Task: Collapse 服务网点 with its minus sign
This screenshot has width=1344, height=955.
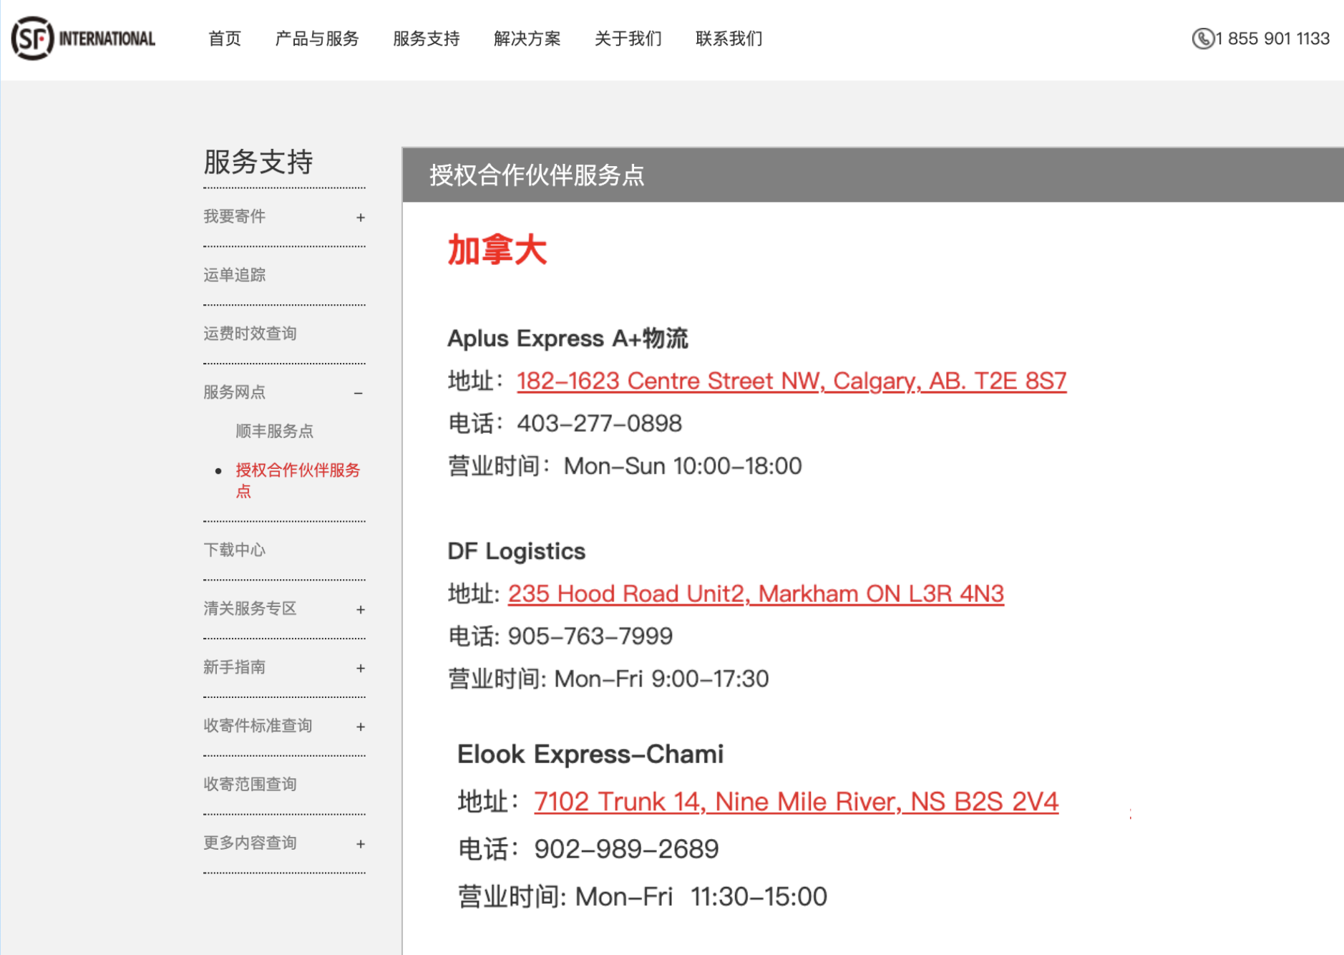Action: click(359, 393)
